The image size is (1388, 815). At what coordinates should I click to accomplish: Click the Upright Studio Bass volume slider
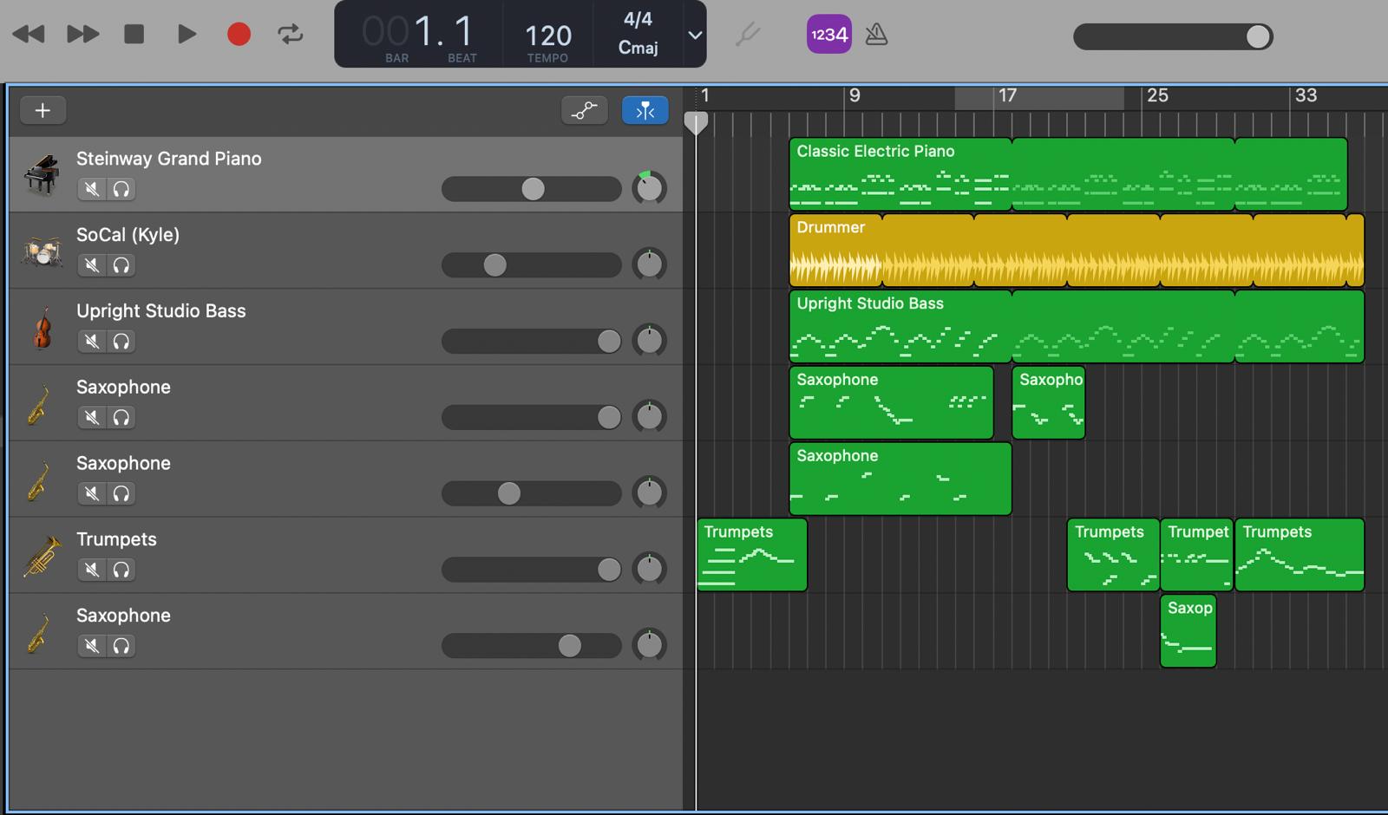(x=531, y=342)
